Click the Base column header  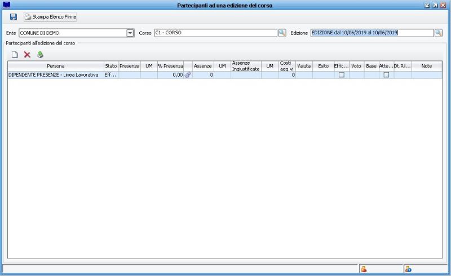click(372, 66)
